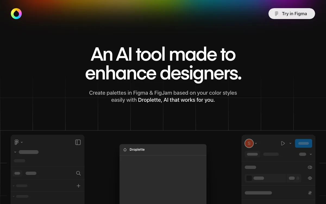Click the Droplette rainbow ring logo
Viewport: 326px width, 204px height.
16,14
